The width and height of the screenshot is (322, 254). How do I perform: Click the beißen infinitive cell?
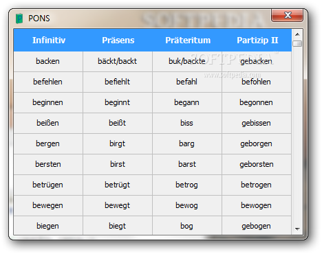48,123
